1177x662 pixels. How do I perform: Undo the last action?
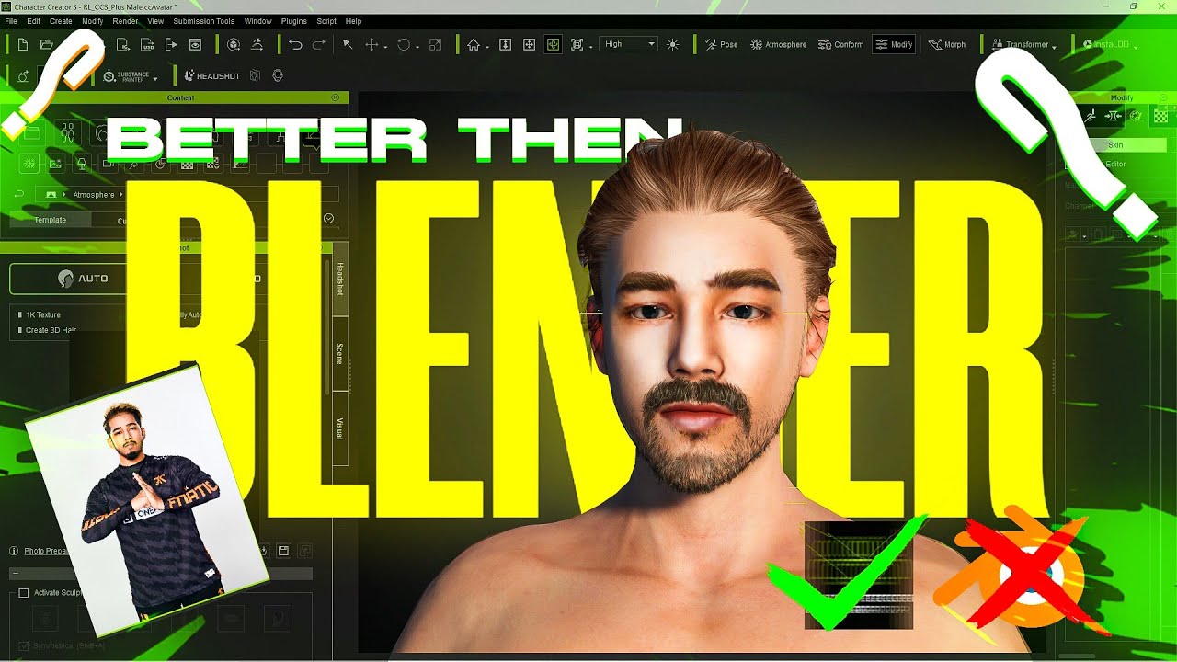(x=295, y=44)
